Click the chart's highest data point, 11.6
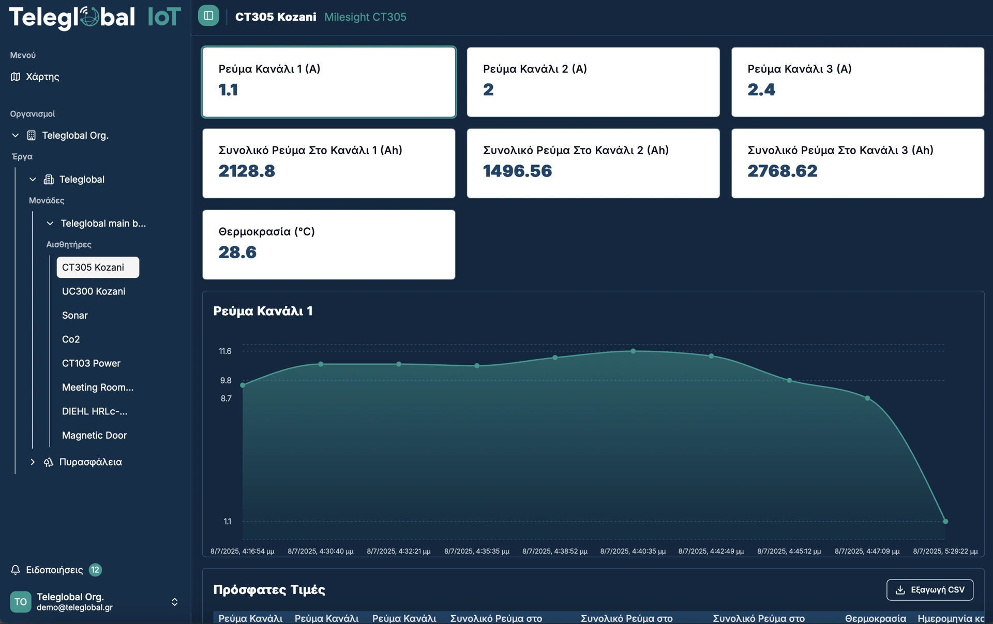 (633, 351)
